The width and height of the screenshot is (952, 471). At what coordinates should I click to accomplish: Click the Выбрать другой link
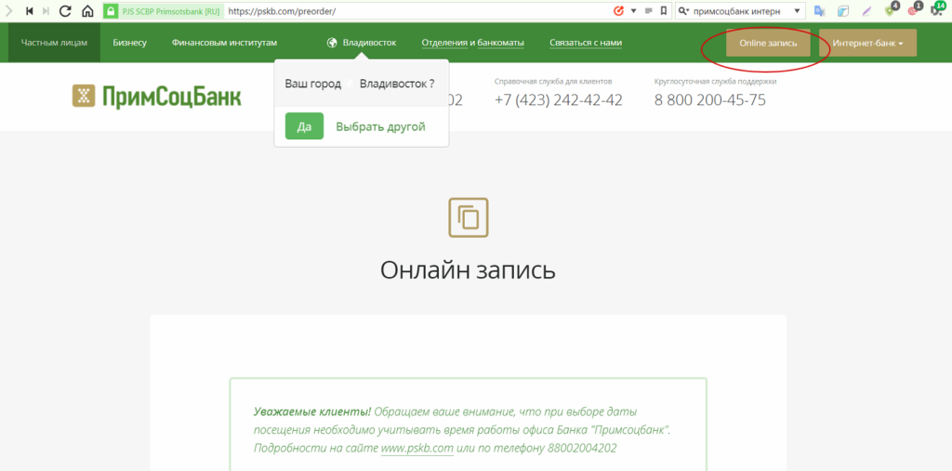[380, 126]
